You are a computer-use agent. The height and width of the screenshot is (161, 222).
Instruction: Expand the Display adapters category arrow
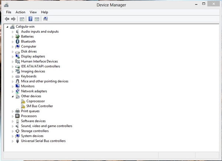point(13,57)
